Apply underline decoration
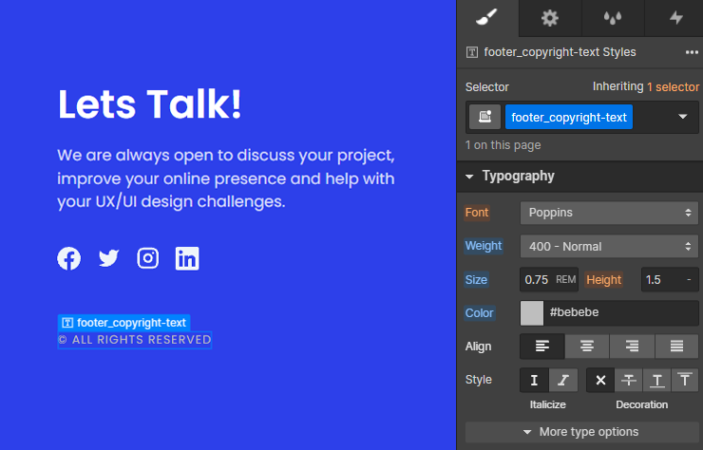703x450 pixels. tap(656, 380)
